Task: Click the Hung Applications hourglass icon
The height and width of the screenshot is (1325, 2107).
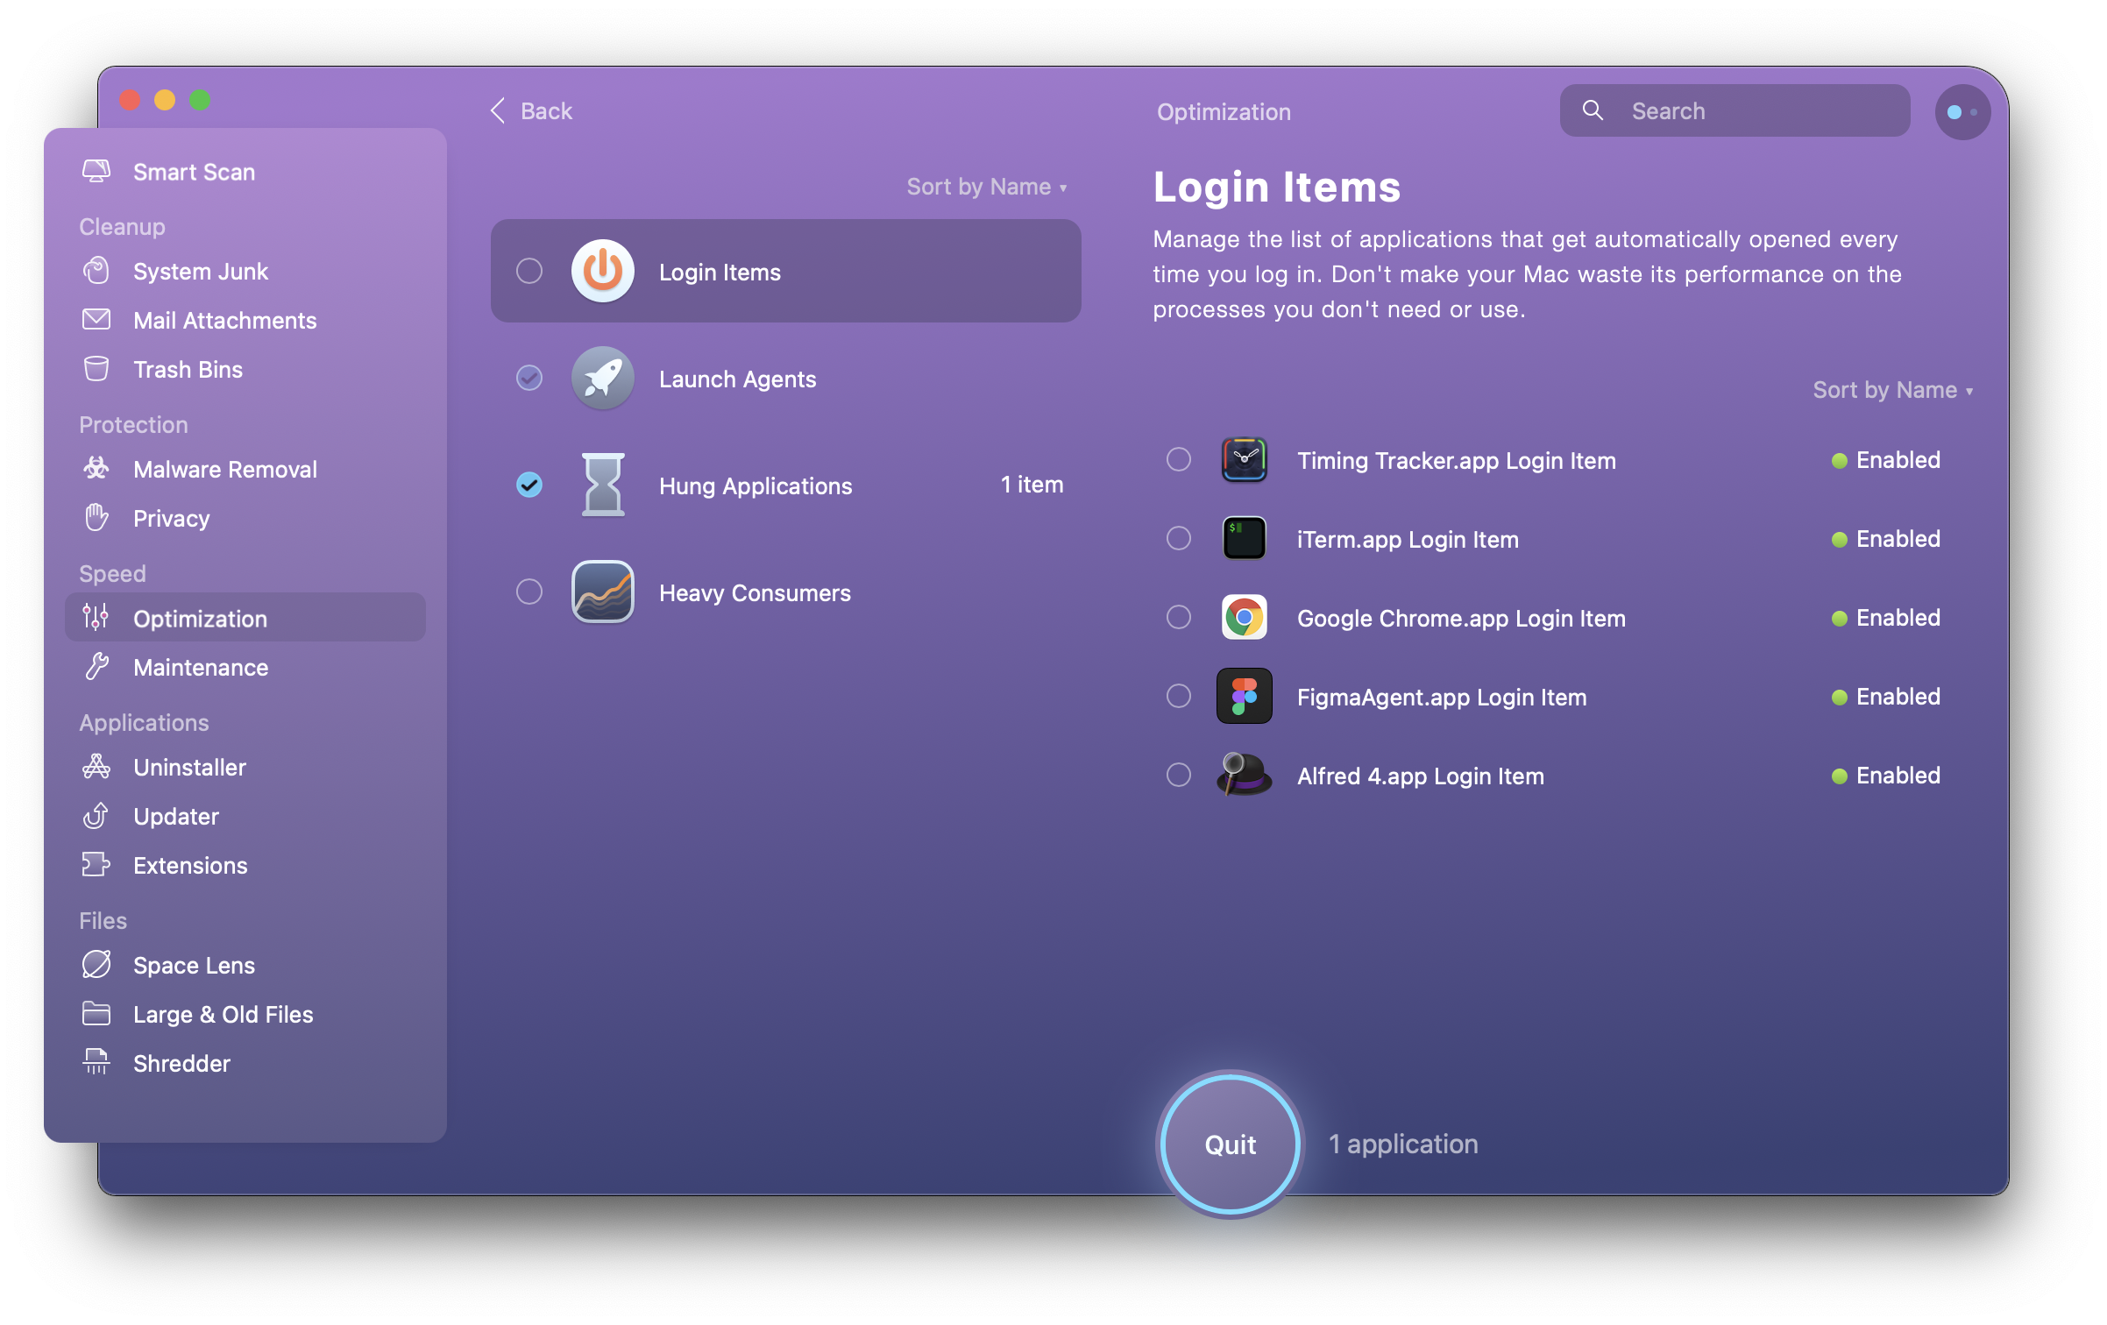Action: tap(601, 485)
